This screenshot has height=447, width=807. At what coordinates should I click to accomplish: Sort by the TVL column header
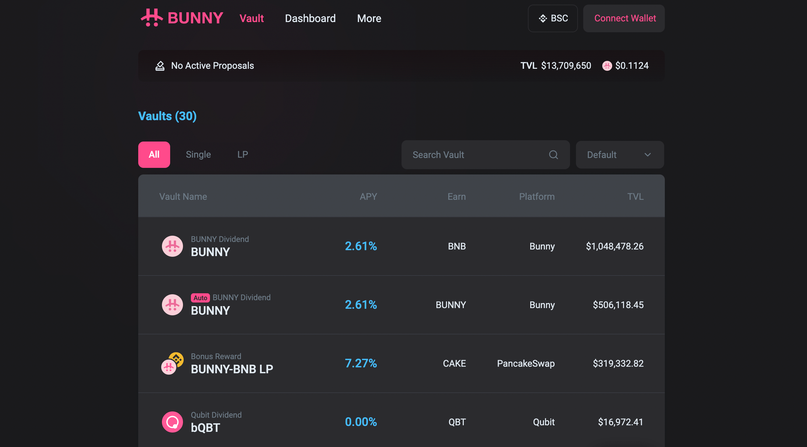[635, 197]
